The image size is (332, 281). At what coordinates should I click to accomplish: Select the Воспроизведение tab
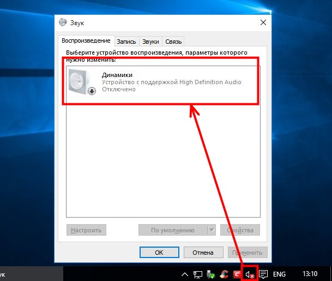(86, 41)
